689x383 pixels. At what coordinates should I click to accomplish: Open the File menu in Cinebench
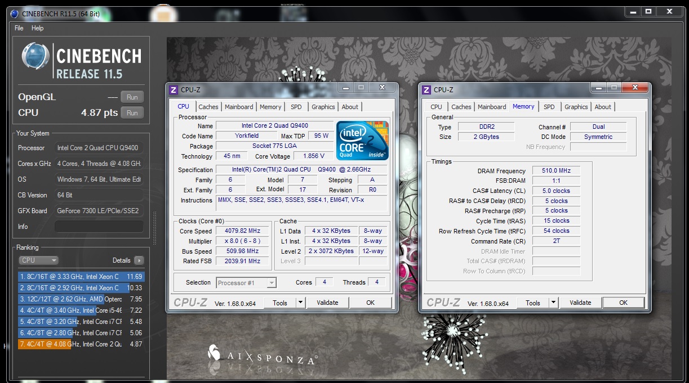tap(19, 28)
